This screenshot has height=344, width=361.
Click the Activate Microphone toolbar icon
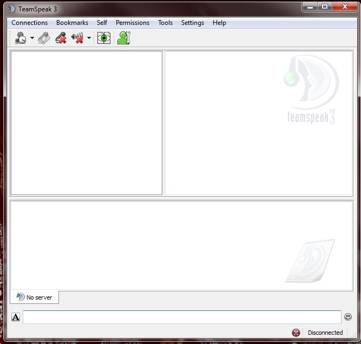(x=44, y=38)
